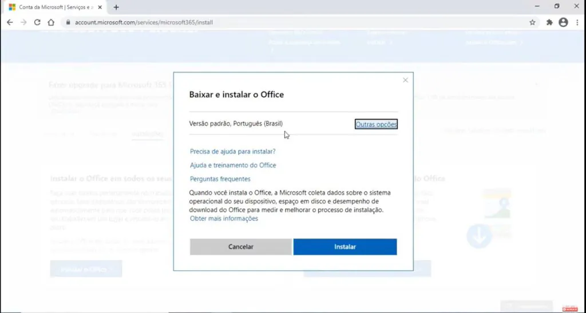This screenshot has height=313, width=586.
Task: Open a new tab with plus button
Action: tap(116, 7)
